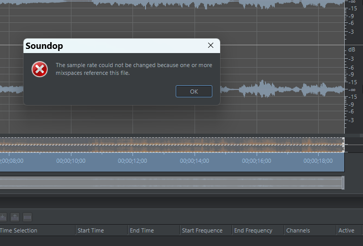The width and height of the screenshot is (363, 246).
Task: Click the Active column header
Action: [349, 230]
